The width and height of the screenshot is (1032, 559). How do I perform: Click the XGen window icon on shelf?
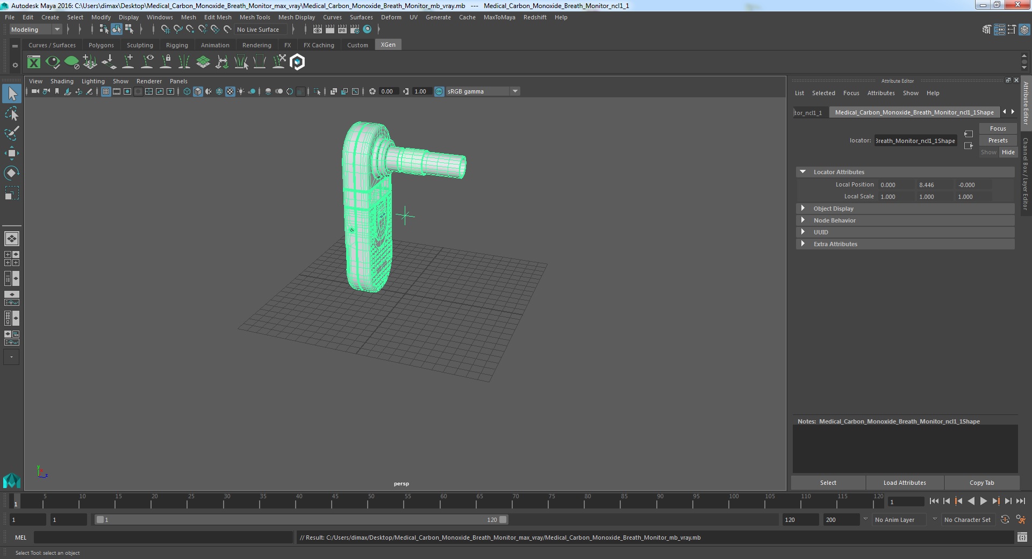[34, 62]
